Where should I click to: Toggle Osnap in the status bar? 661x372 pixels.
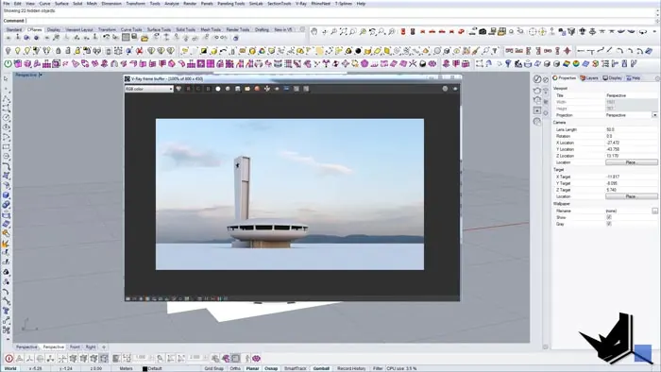tap(271, 368)
